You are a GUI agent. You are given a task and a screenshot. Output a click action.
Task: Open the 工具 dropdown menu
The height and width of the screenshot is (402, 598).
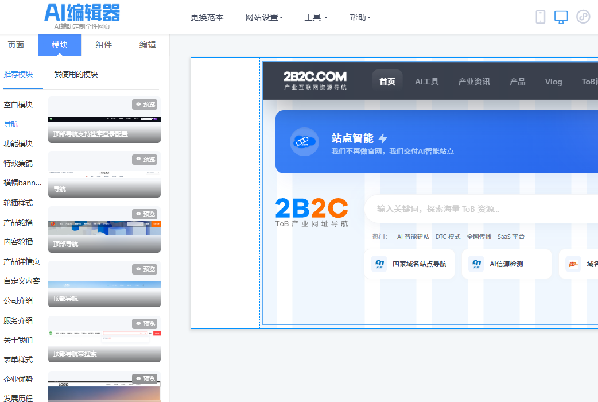point(316,17)
